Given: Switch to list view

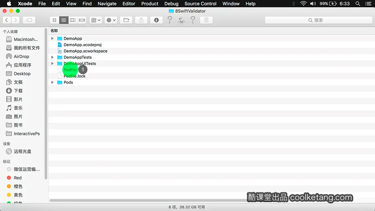Looking at the screenshot, I should (64, 20).
